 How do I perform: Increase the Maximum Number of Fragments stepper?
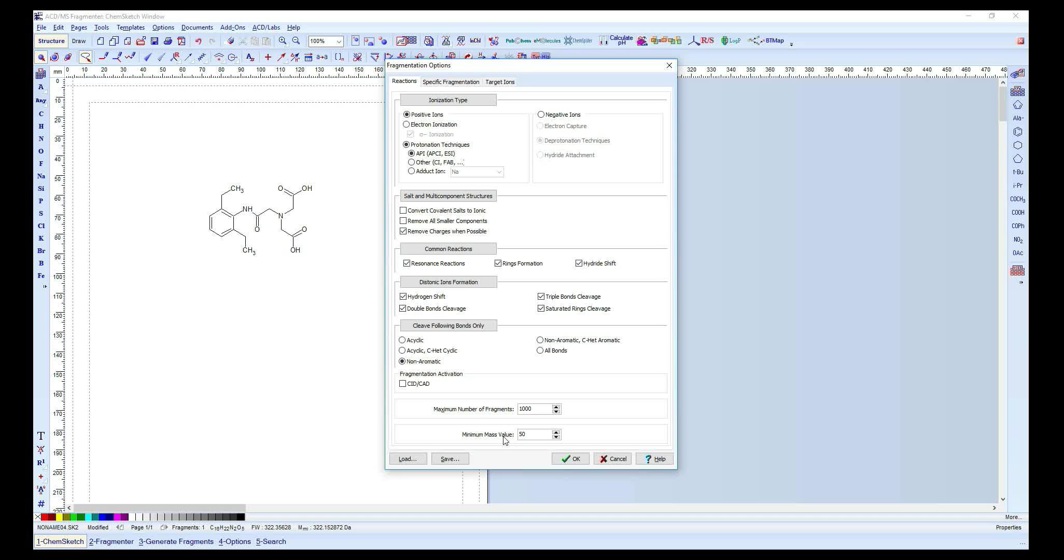556,407
